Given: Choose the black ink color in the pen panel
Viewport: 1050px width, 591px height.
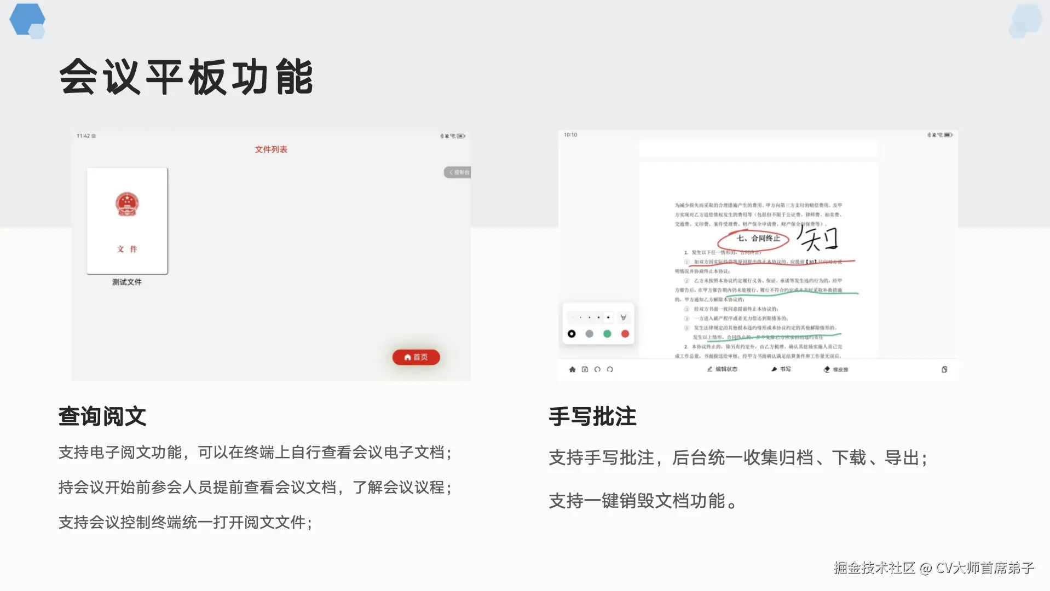Looking at the screenshot, I should pos(572,333).
